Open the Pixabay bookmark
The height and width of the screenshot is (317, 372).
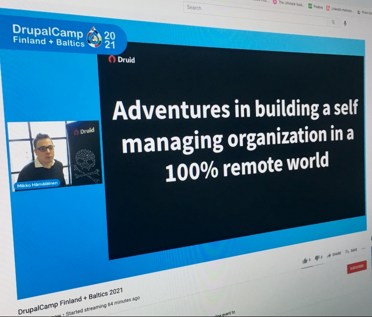316,7
